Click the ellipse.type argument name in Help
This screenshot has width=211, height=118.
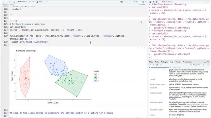click(156, 93)
